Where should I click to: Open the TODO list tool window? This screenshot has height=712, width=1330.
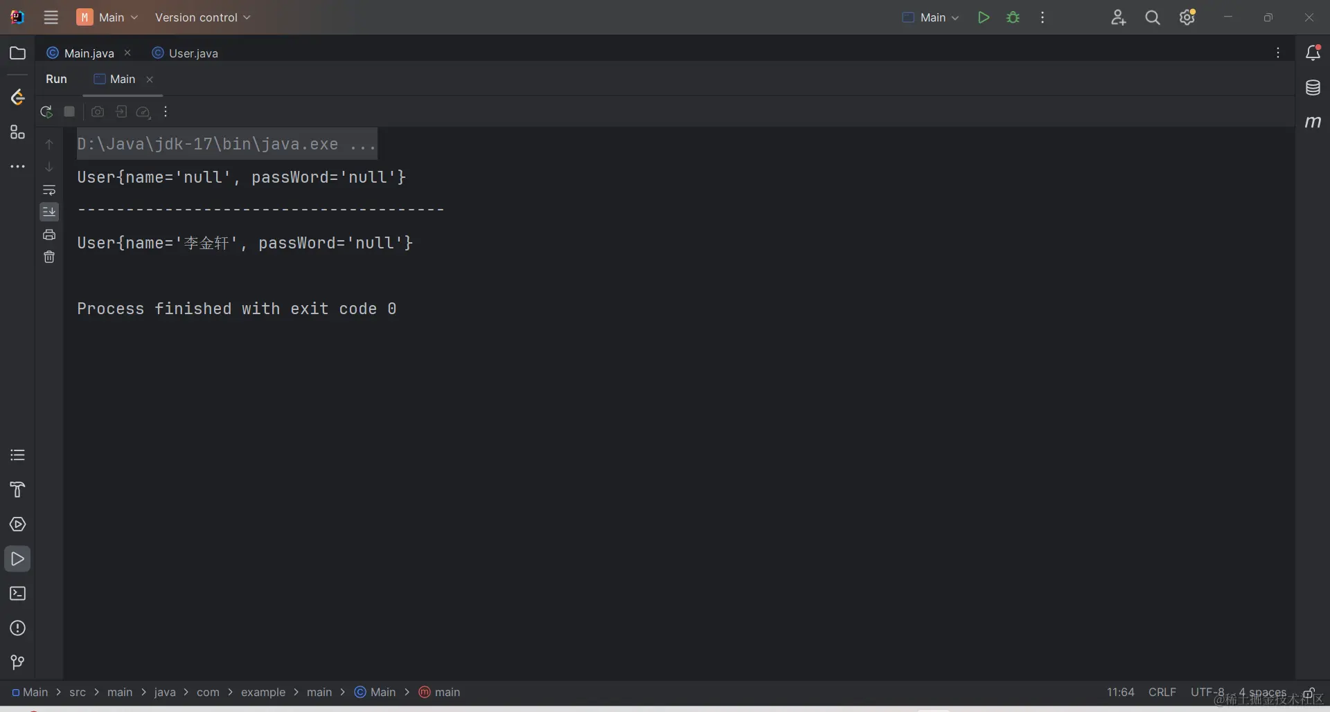18,455
